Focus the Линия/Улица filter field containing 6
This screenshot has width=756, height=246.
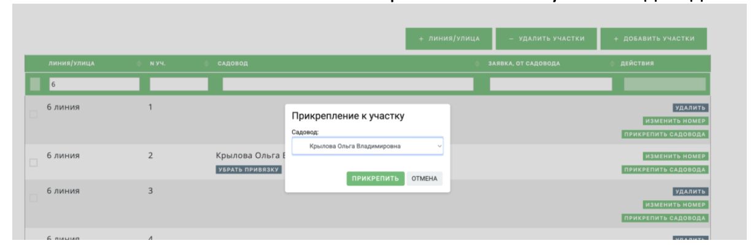coord(94,84)
